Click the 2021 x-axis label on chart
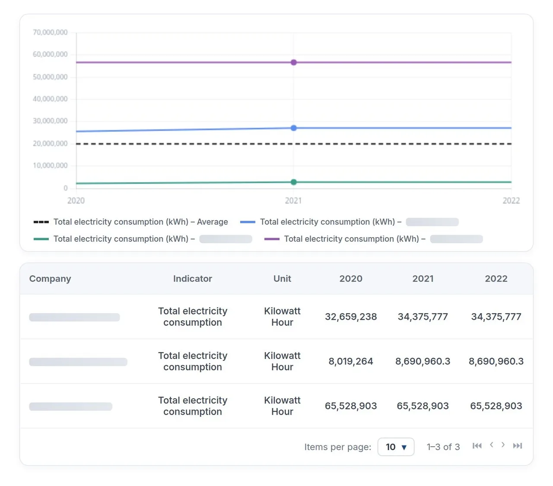 pos(293,200)
